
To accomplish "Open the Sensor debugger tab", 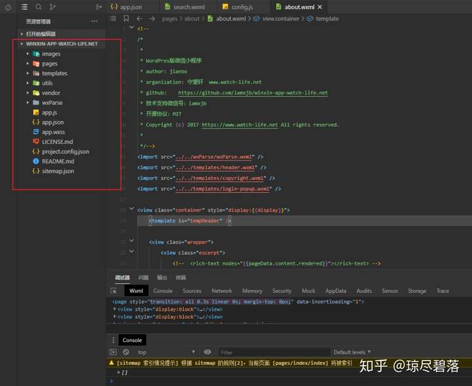I will (389, 290).
